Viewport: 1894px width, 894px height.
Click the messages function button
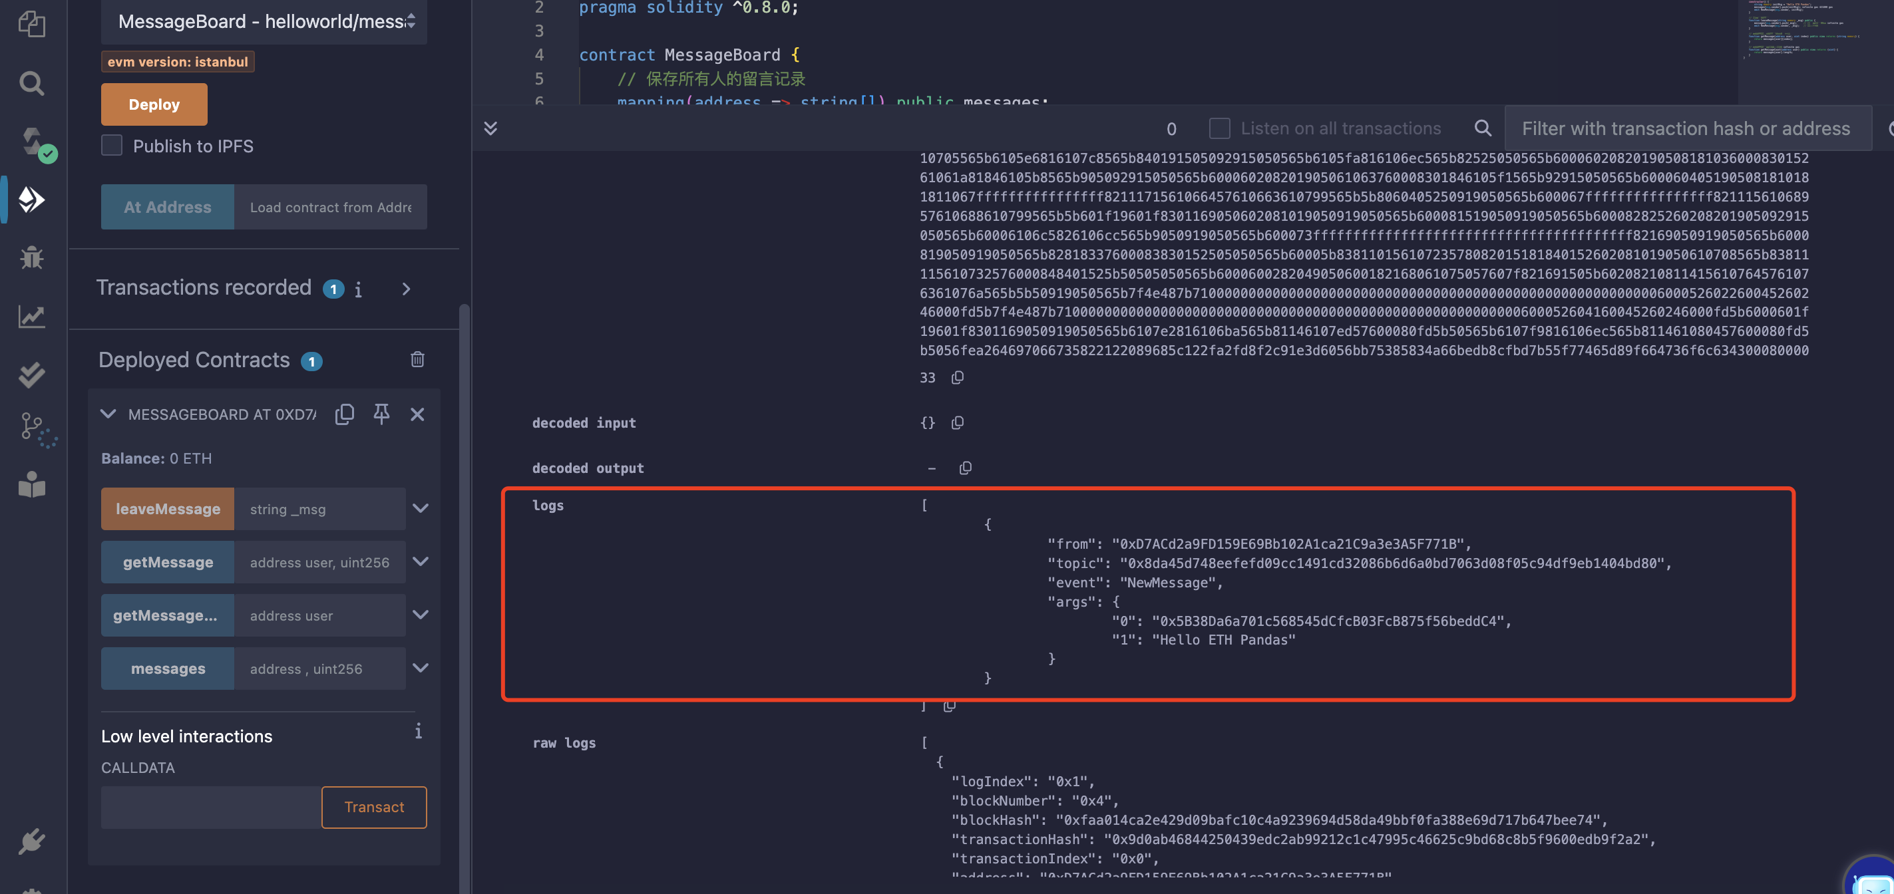pos(168,669)
